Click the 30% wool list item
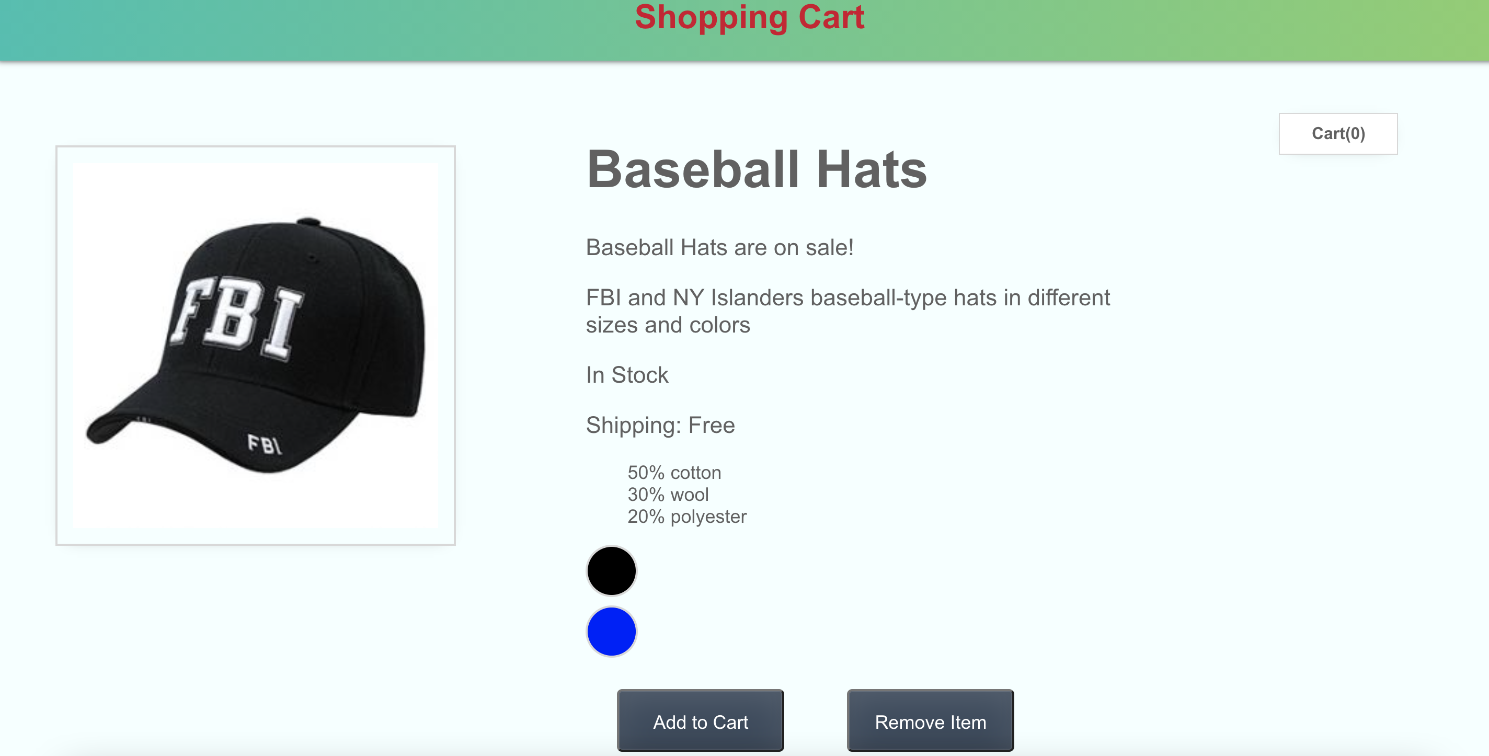The width and height of the screenshot is (1489, 756). pyautogui.click(x=668, y=494)
